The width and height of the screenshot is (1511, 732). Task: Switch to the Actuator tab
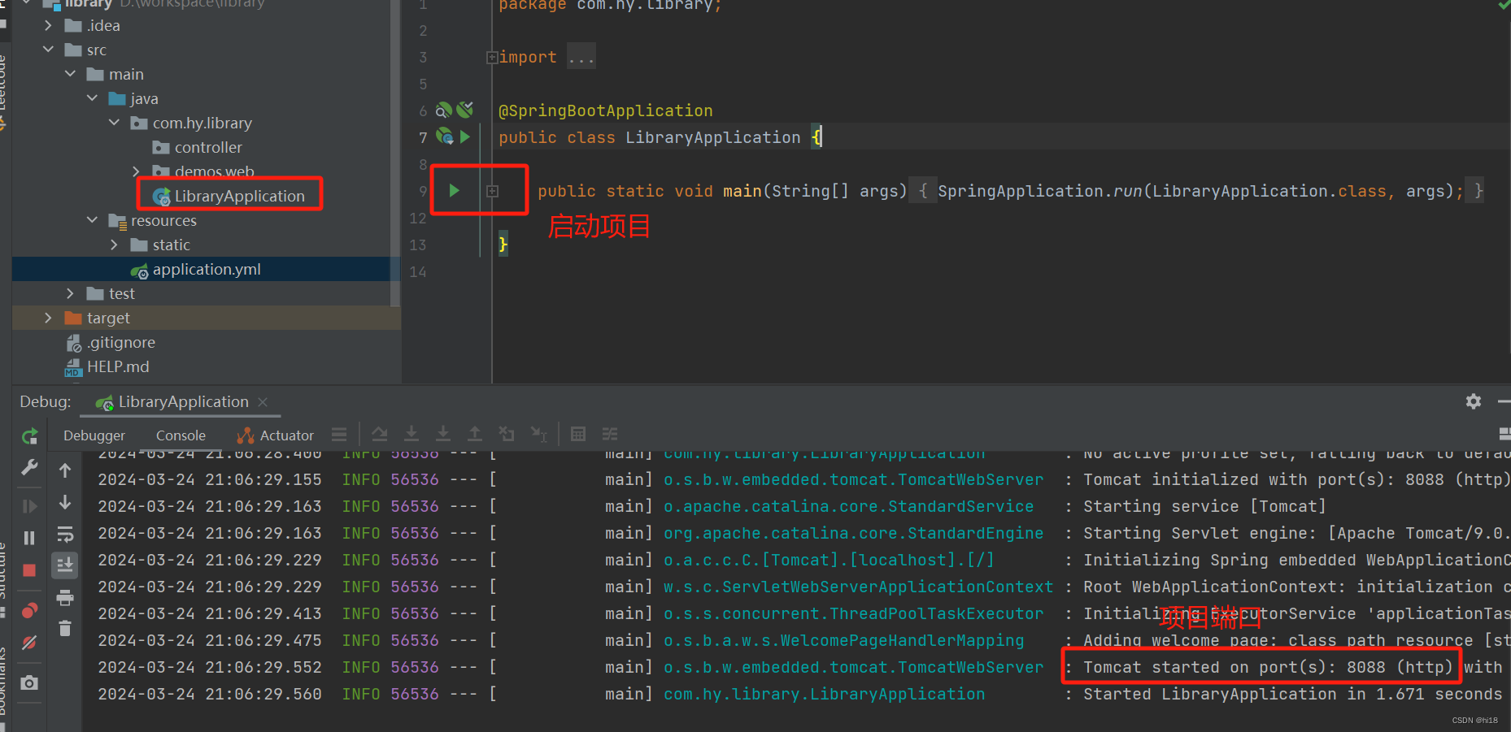pos(276,435)
